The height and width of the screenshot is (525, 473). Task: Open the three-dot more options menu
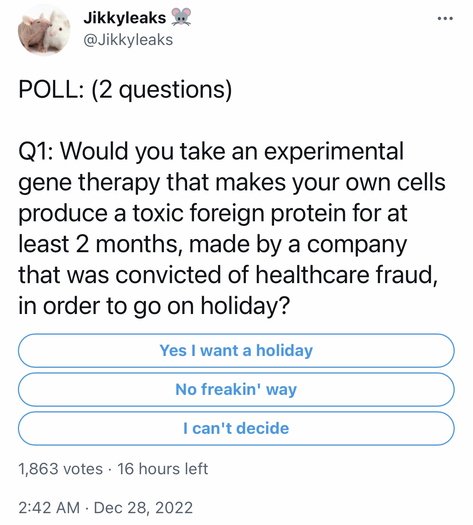pos(445,18)
